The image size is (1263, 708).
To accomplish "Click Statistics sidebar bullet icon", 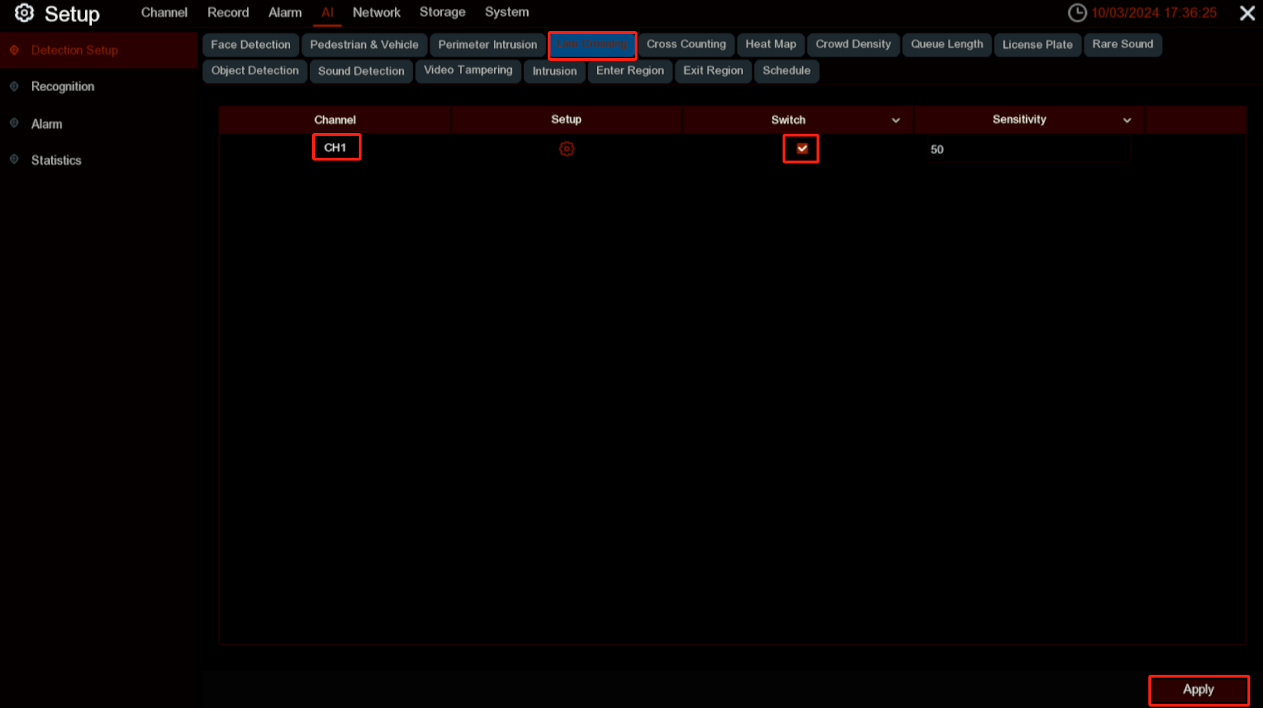I will coord(14,160).
